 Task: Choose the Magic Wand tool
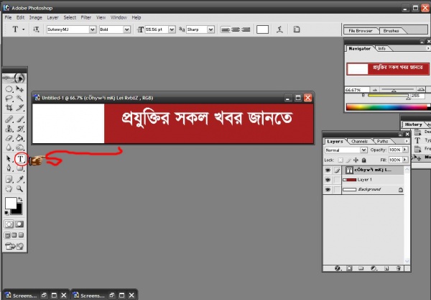tap(21, 97)
